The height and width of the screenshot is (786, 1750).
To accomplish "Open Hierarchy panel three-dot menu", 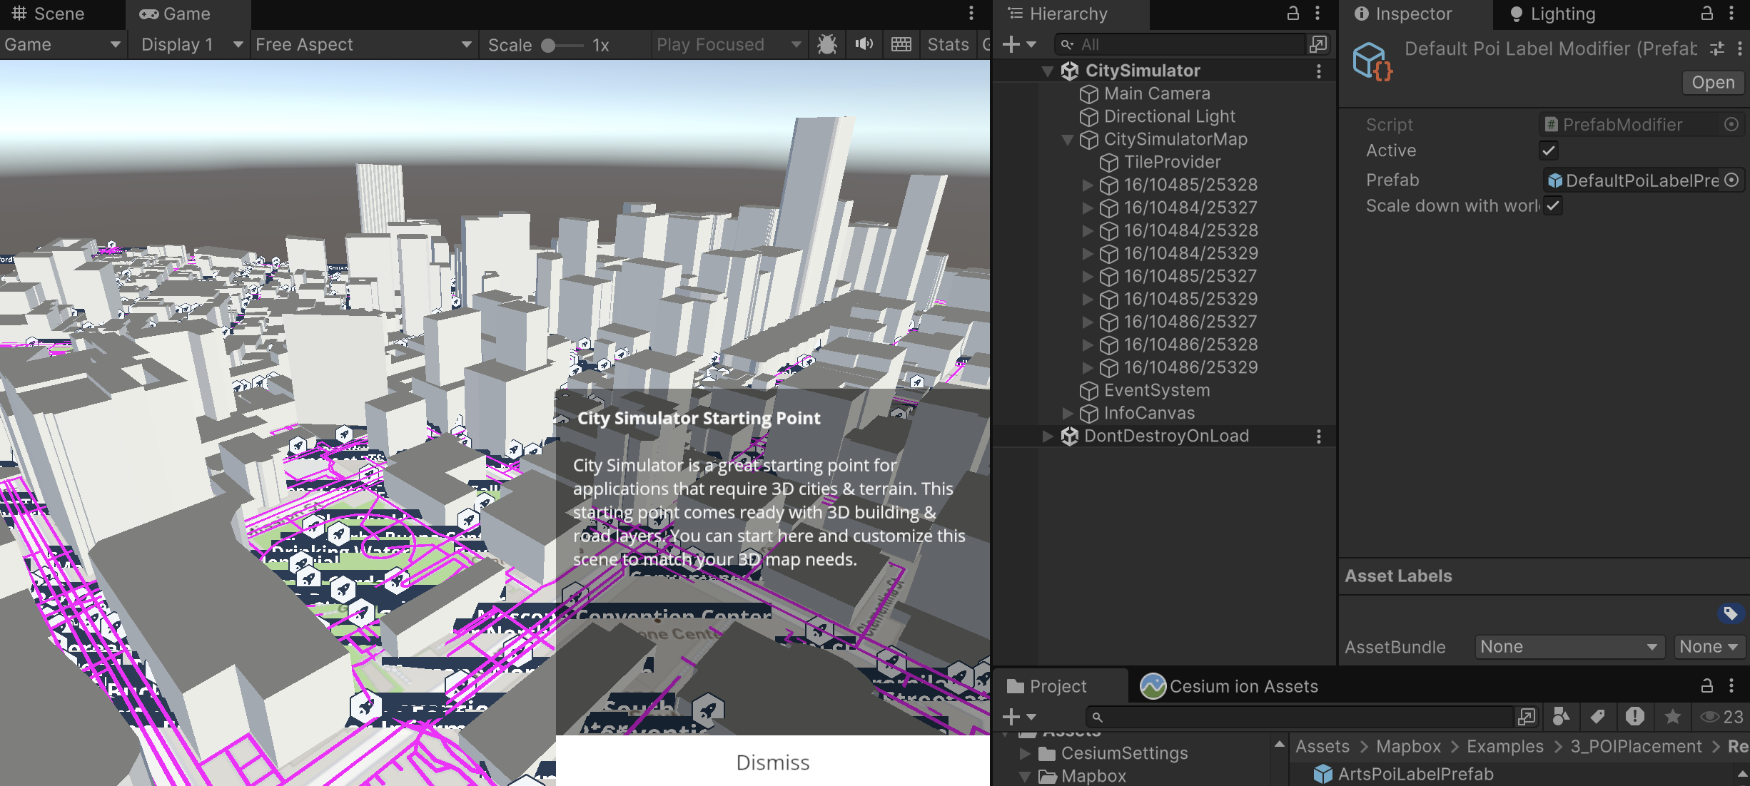I will [1317, 14].
